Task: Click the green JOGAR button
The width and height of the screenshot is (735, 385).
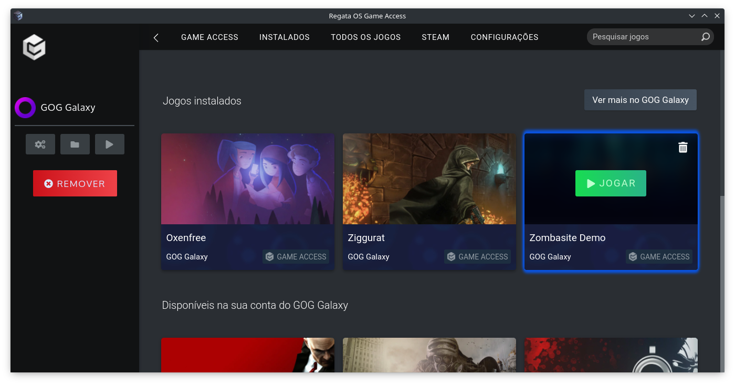Action: [611, 183]
